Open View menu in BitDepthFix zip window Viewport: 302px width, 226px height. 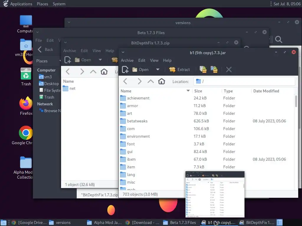click(97, 51)
